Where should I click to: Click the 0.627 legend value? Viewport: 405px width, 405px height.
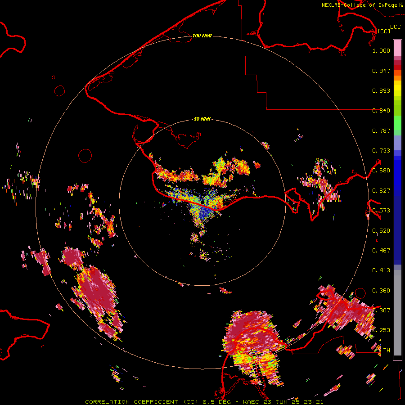coord(381,191)
